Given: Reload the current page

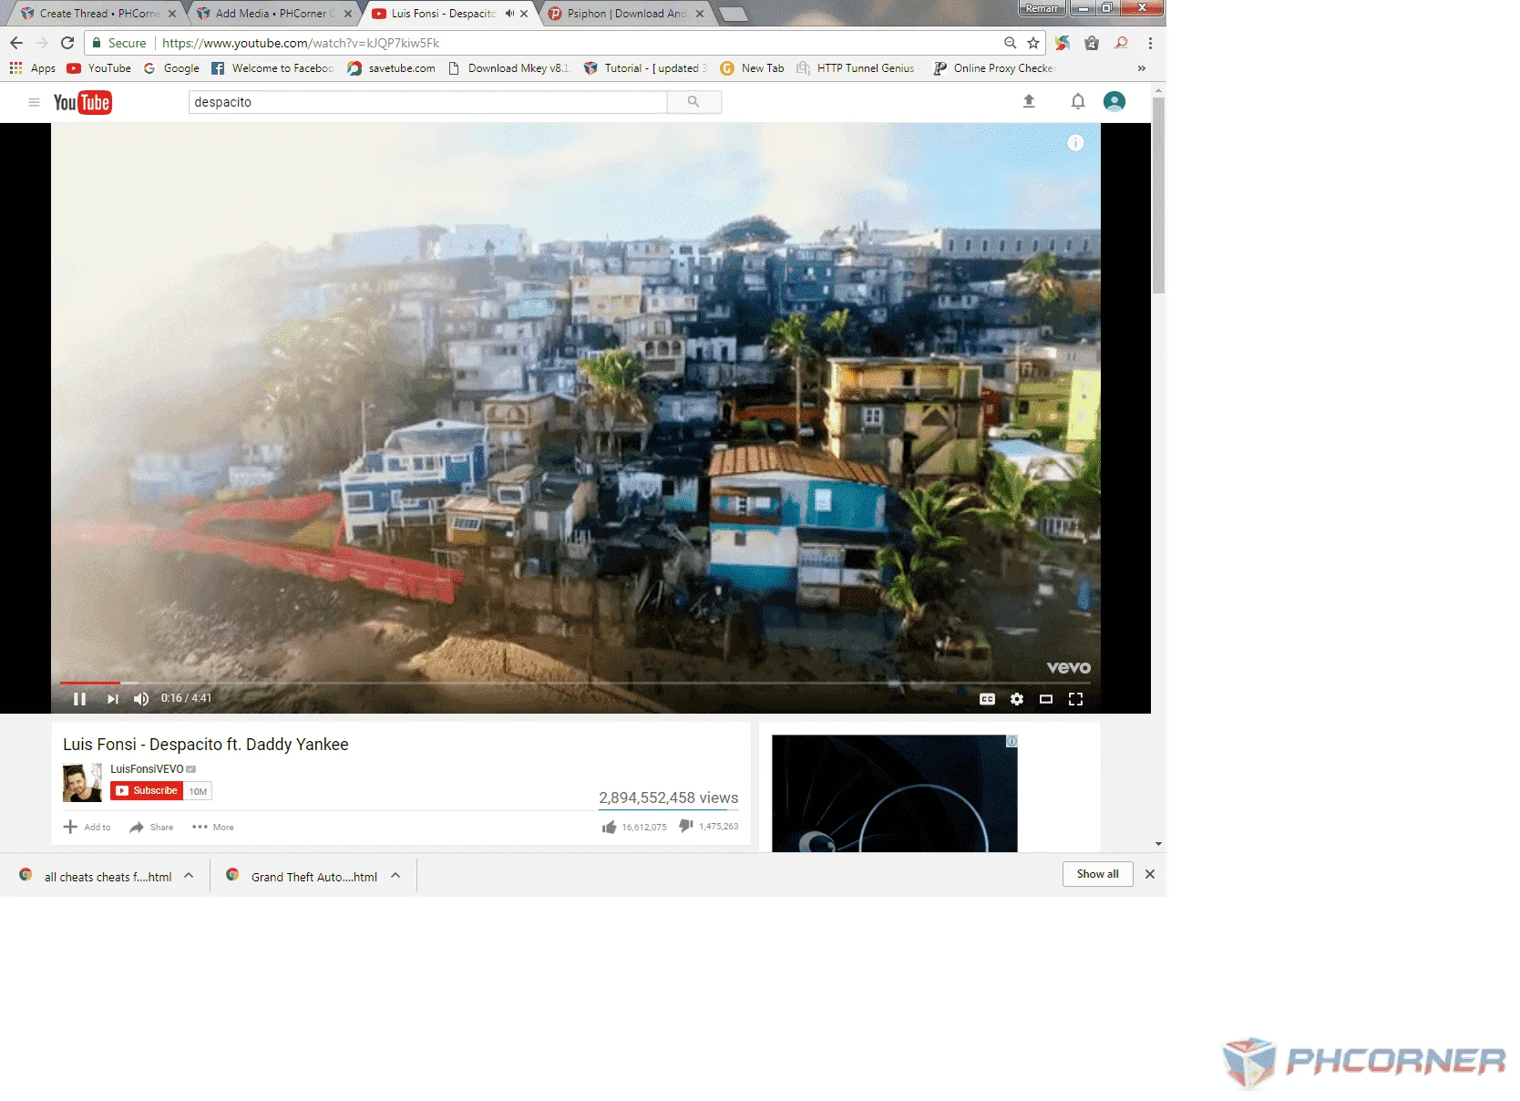Looking at the screenshot, I should tap(67, 43).
